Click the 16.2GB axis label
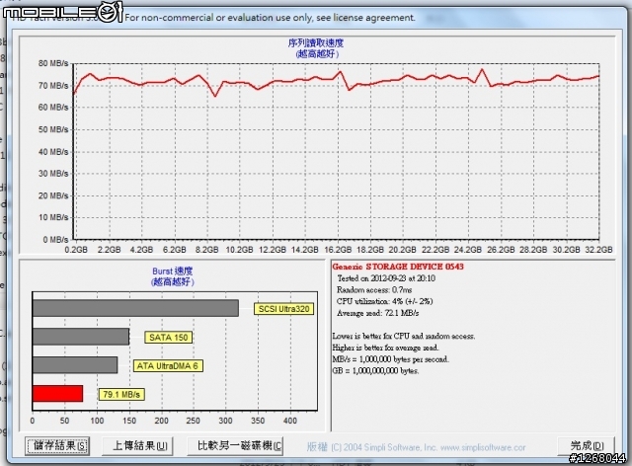The height and width of the screenshot is (466, 632). coord(338,250)
